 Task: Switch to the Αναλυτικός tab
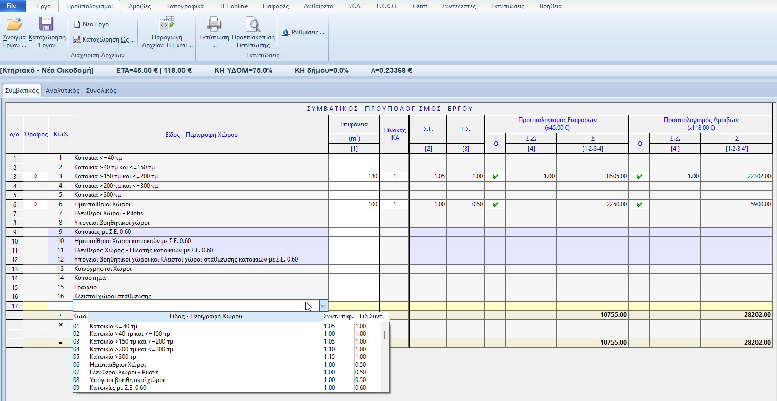(63, 91)
